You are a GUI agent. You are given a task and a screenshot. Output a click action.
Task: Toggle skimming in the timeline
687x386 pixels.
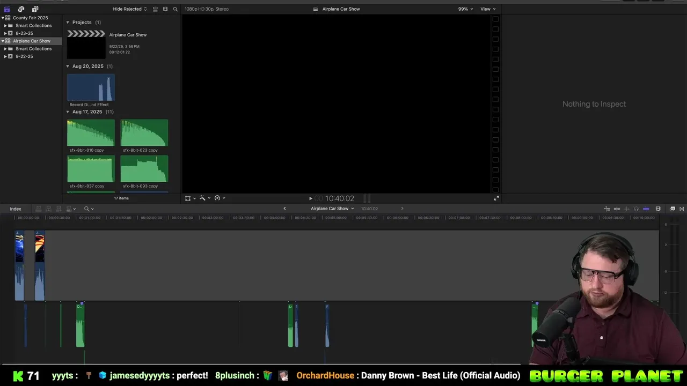617,209
